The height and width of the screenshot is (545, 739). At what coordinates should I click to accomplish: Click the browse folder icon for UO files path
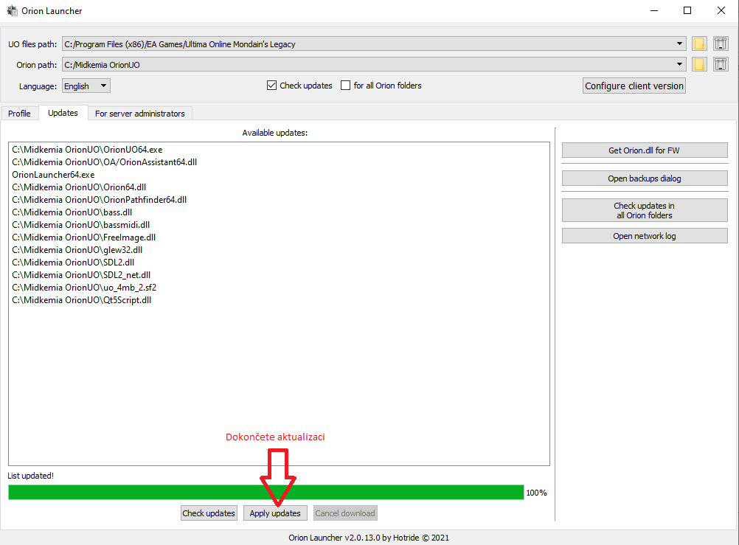pyautogui.click(x=699, y=44)
